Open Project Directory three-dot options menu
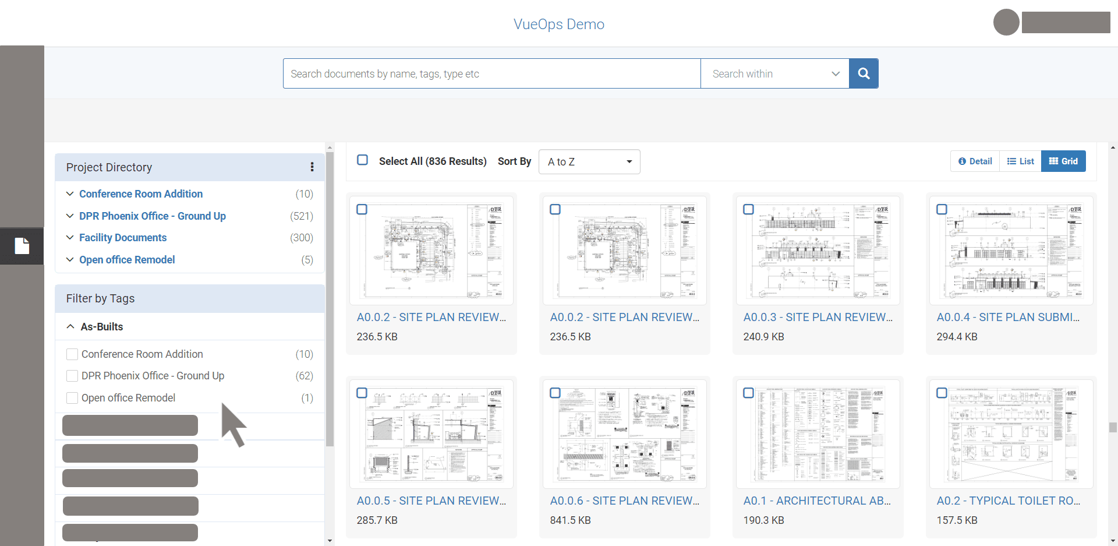The width and height of the screenshot is (1118, 546). [x=312, y=167]
